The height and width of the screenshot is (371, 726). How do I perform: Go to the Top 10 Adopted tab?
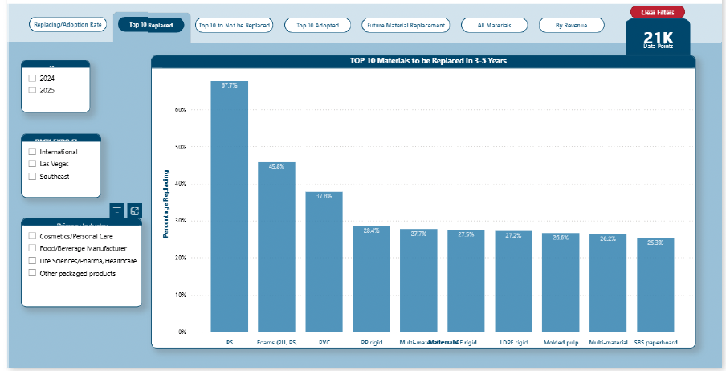pyautogui.click(x=317, y=25)
